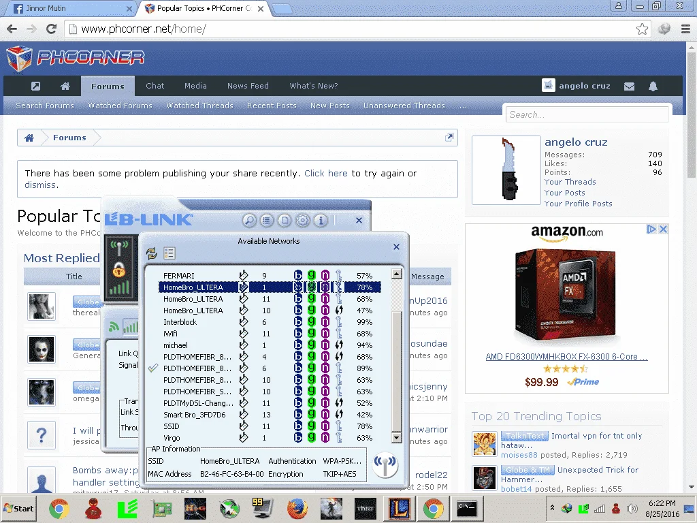Expand the sub-navigation overflow ellipsis
Viewport: 697px width, 523px height.
pos(463,106)
